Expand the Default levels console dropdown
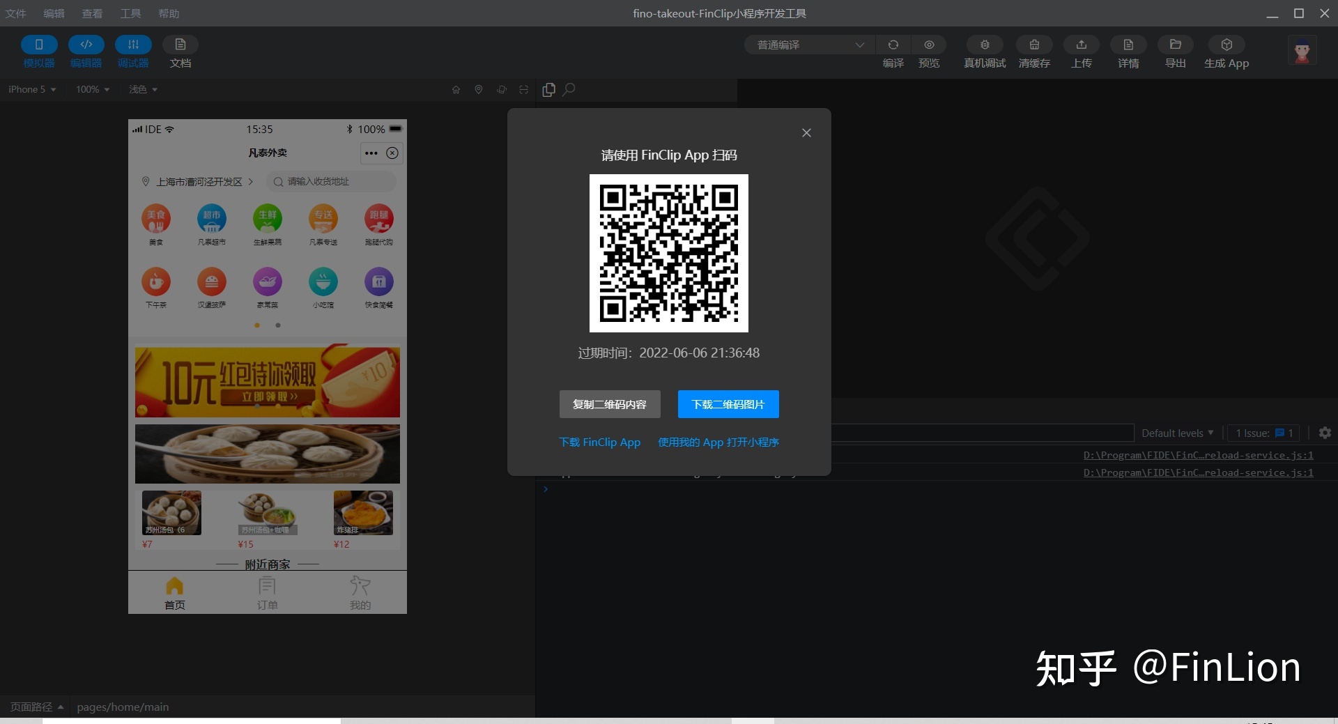Viewport: 1338px width, 724px height. (1178, 433)
